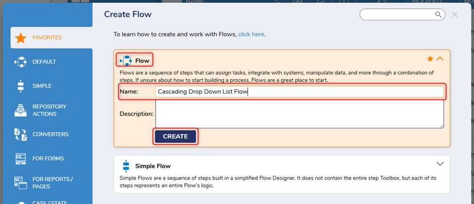The image size is (474, 204).
Task: Expand the Simple Flow section
Action: [440, 164]
